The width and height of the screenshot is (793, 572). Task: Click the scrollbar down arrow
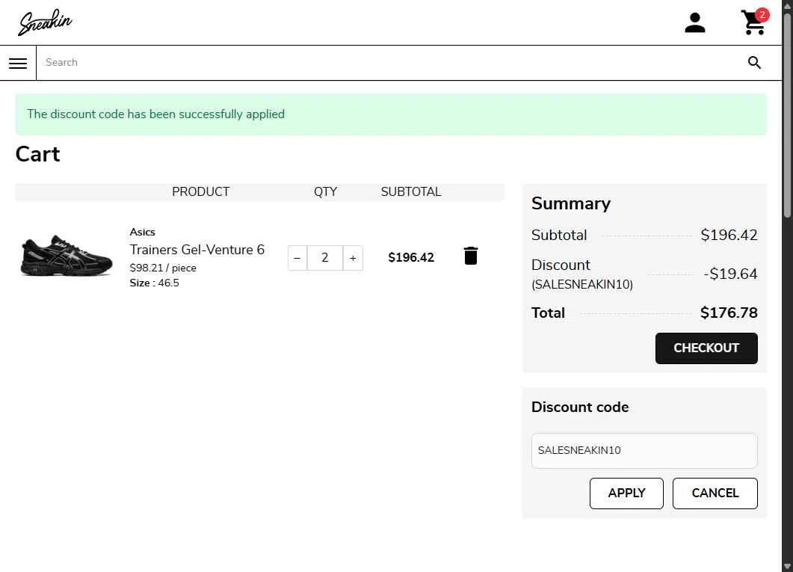coord(787,567)
